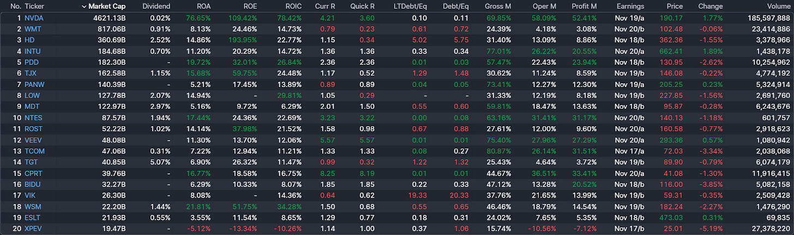Open the MDT ticker link
The height and width of the screenshot is (235, 794).
32,107
